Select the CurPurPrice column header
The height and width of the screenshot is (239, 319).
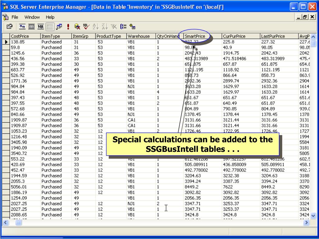coord(241,36)
